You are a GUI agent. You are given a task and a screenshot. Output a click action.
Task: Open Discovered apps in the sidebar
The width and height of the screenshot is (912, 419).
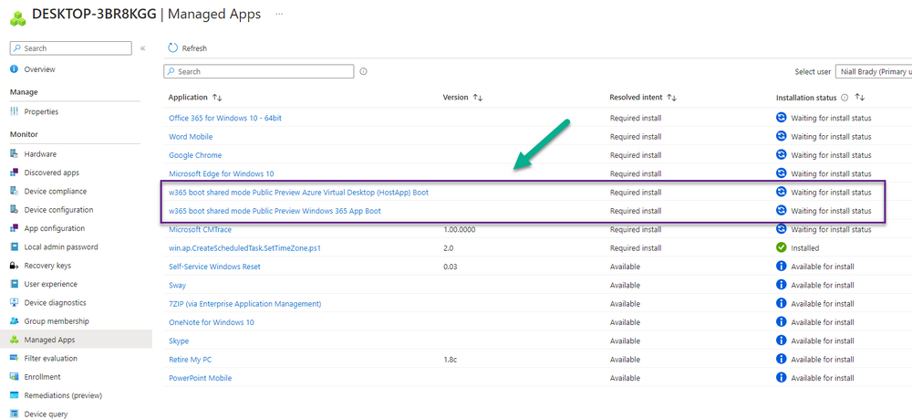point(52,173)
